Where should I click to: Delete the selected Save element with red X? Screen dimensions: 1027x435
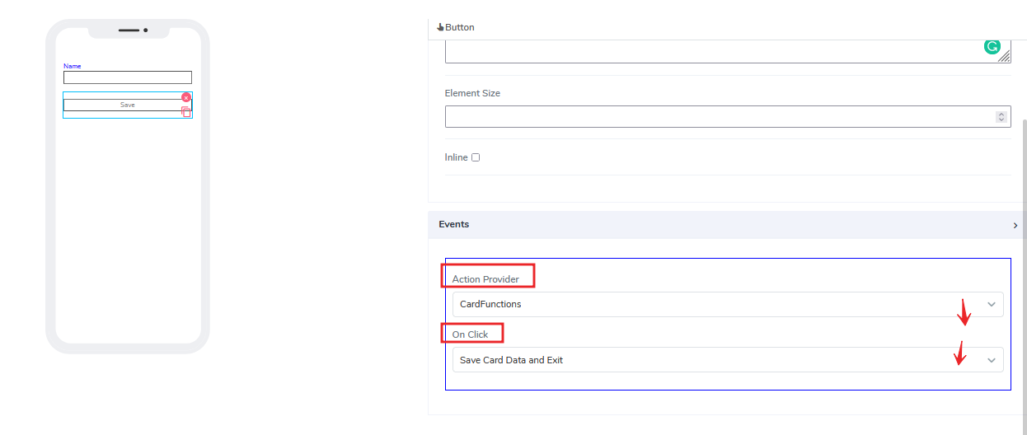[186, 97]
